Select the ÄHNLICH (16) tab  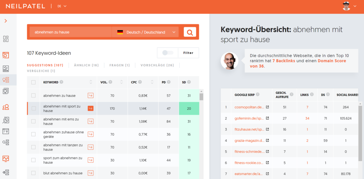point(86,65)
